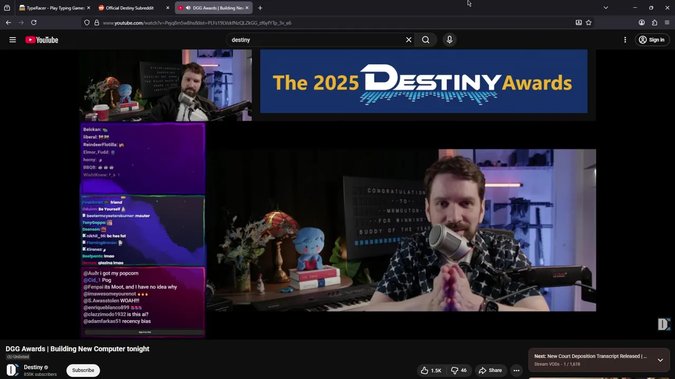Screen dimensions: 675x379
Task: Minimize the browser window
Action: pos(635,8)
